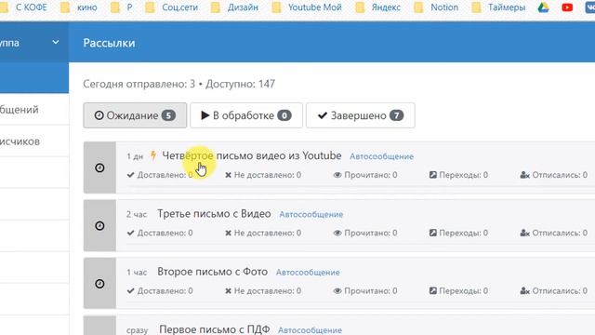This screenshot has height=335, width=595.
Task: Click the 1 час delay label
Action: pos(137,273)
